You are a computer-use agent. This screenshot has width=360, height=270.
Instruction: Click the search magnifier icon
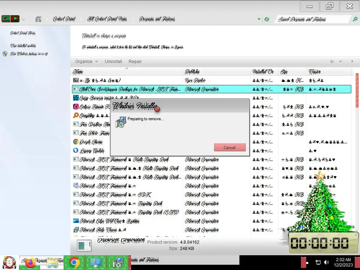coord(355,19)
